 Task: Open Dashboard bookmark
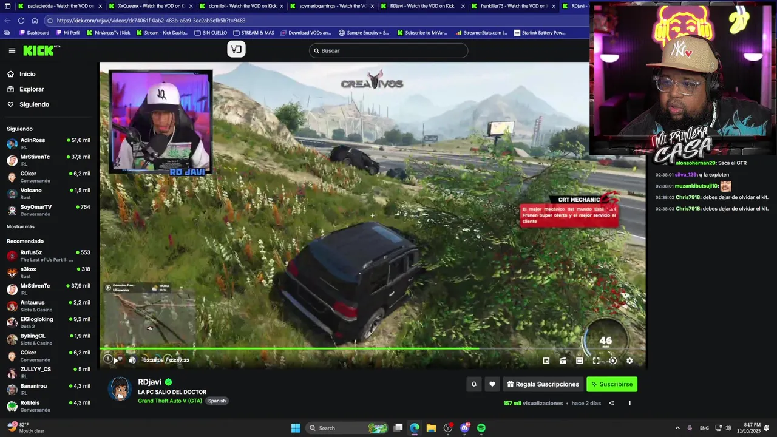pos(34,33)
